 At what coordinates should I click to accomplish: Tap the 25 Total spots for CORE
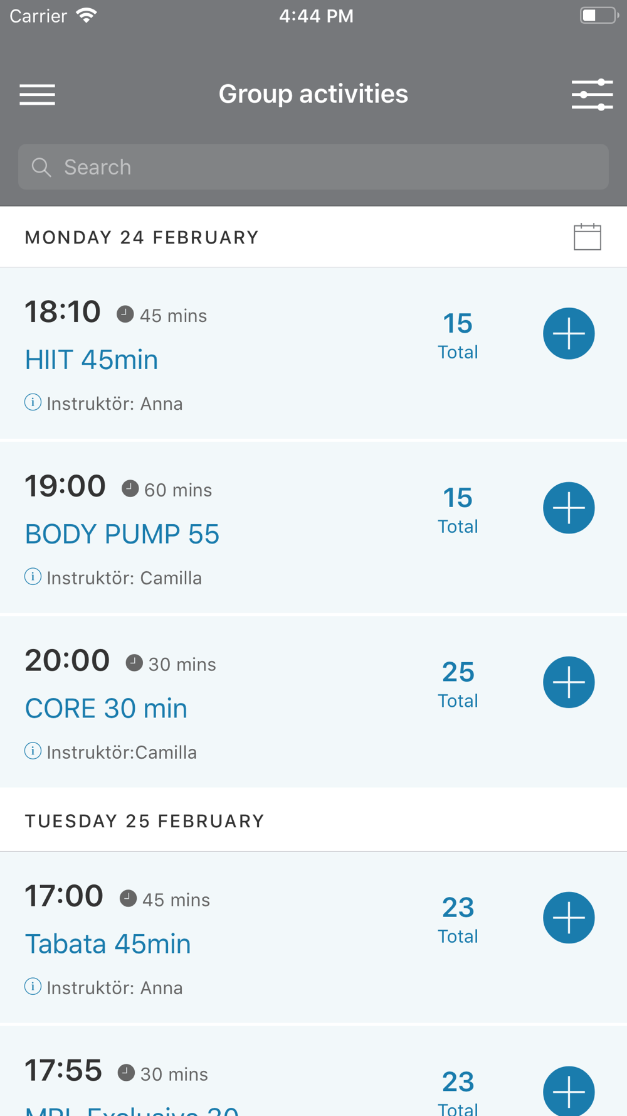tap(458, 684)
